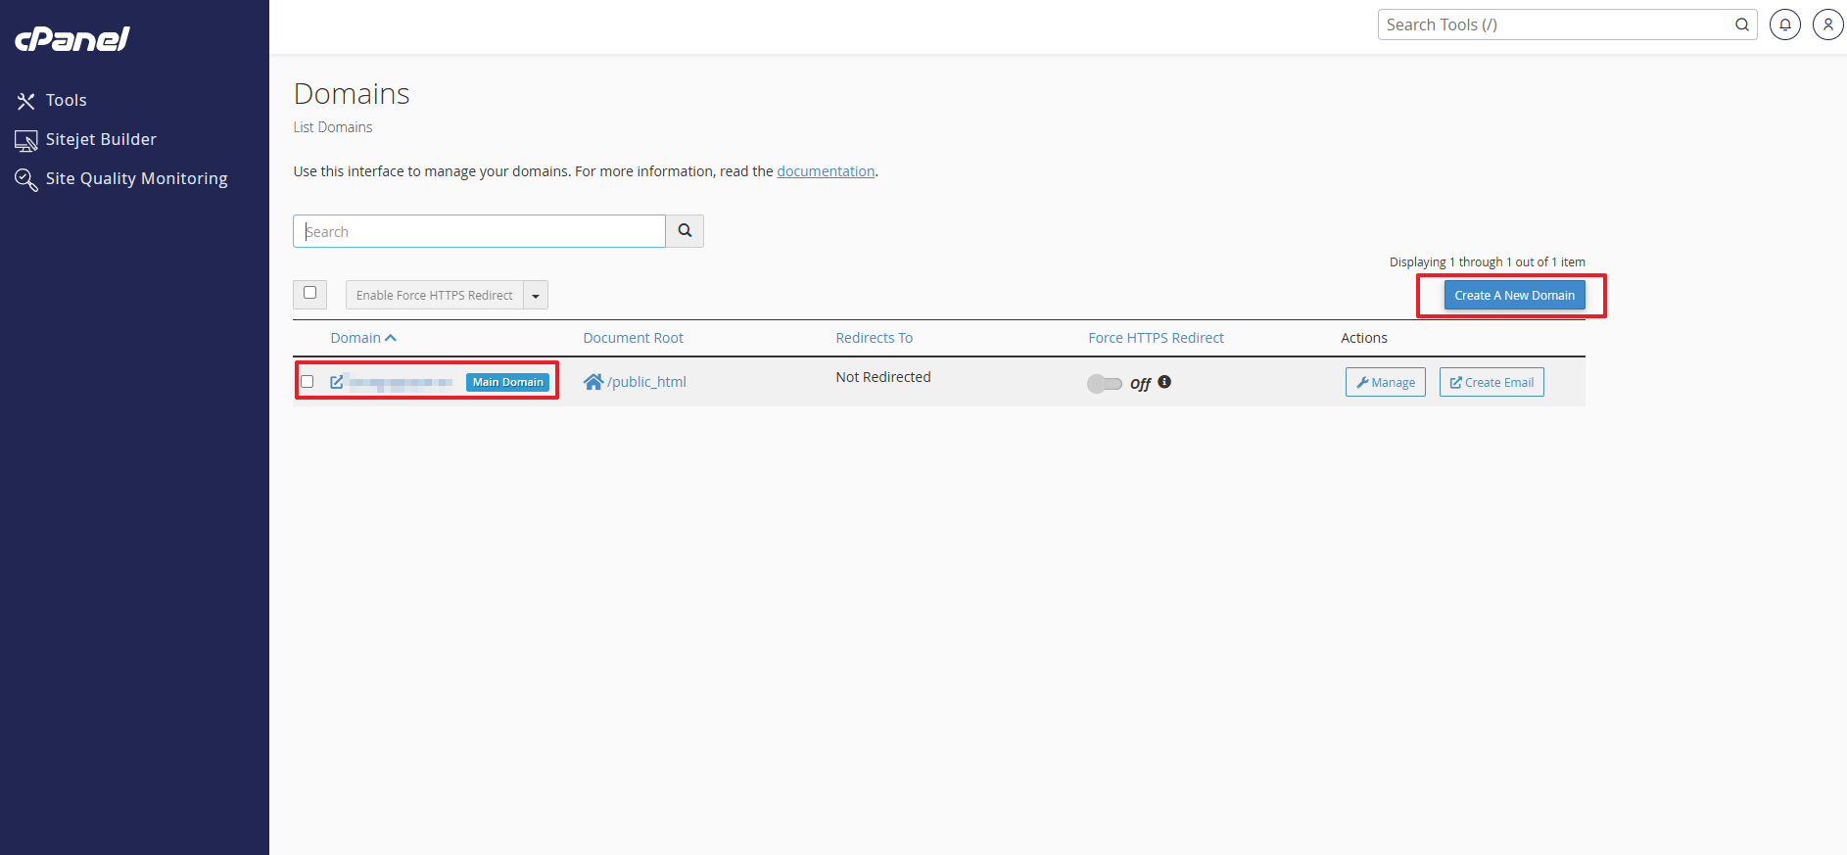Viewport: 1847px width, 855px height.
Task: Toggle the Force HTTPS Redirect switch
Action: [x=1104, y=384]
